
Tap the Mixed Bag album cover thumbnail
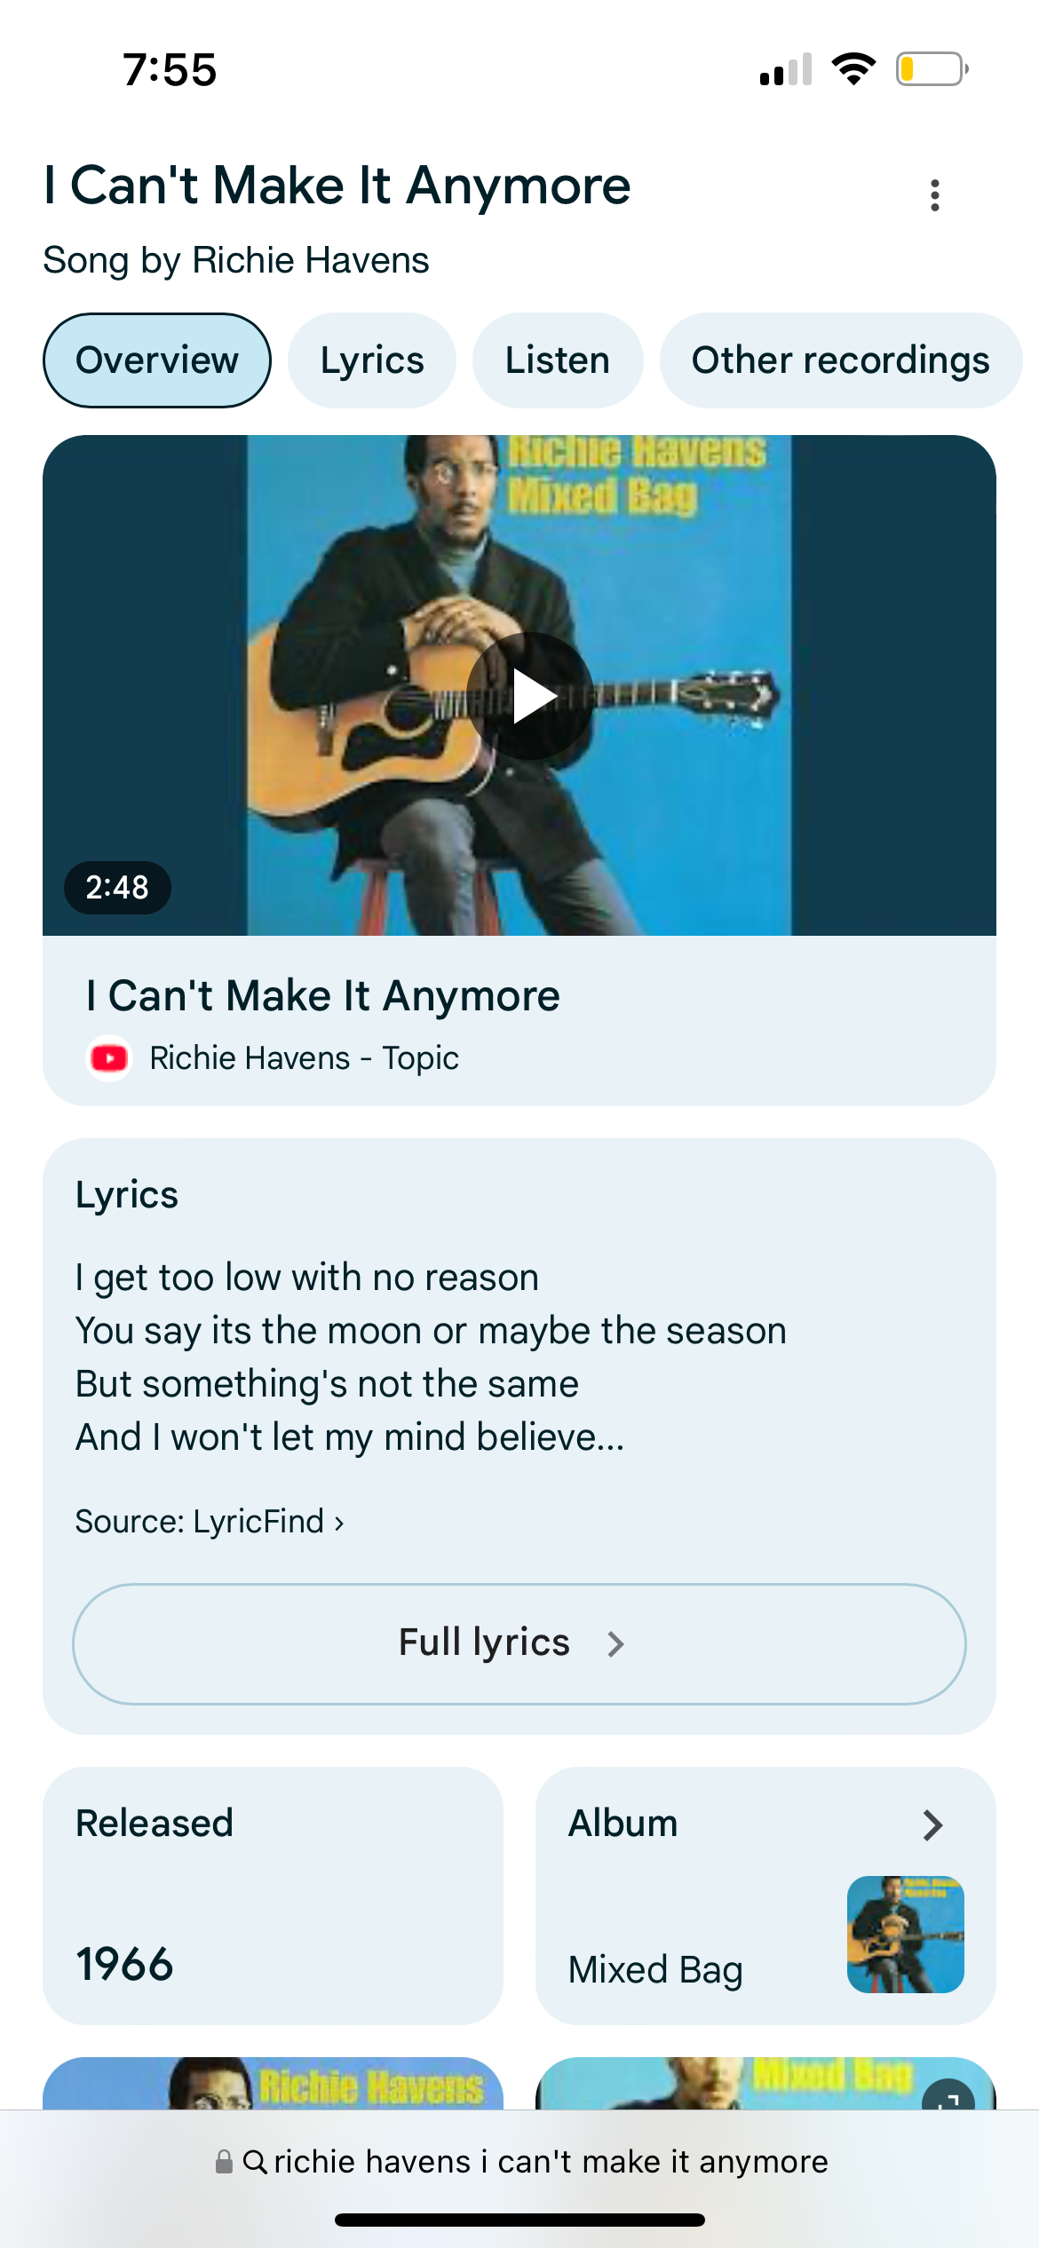pyautogui.click(x=905, y=1934)
